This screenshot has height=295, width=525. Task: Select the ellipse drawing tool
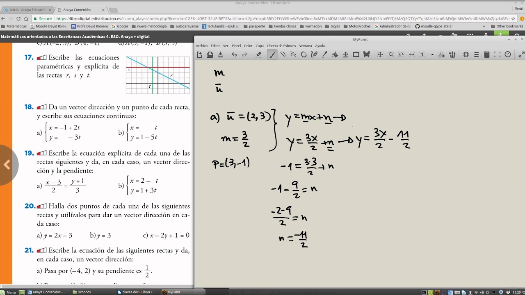[x=304, y=54]
